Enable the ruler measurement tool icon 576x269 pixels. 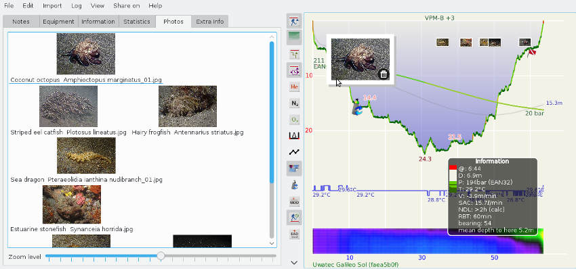pos(294,136)
